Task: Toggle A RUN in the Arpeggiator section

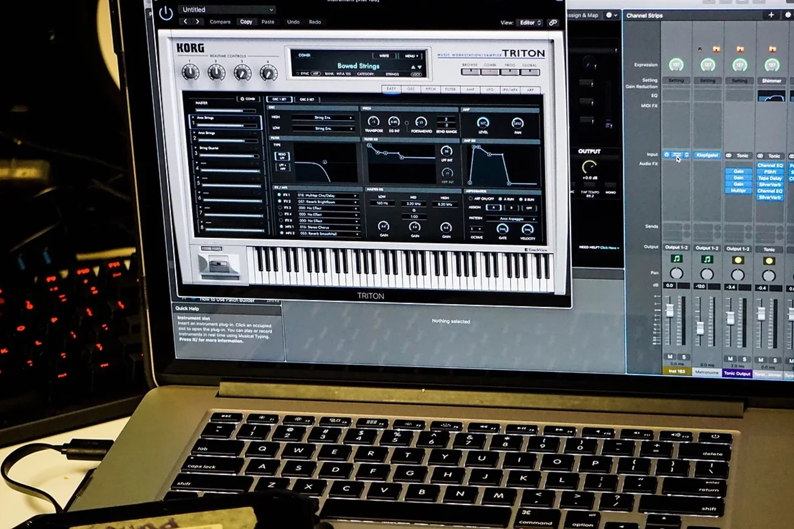Action: (x=500, y=199)
